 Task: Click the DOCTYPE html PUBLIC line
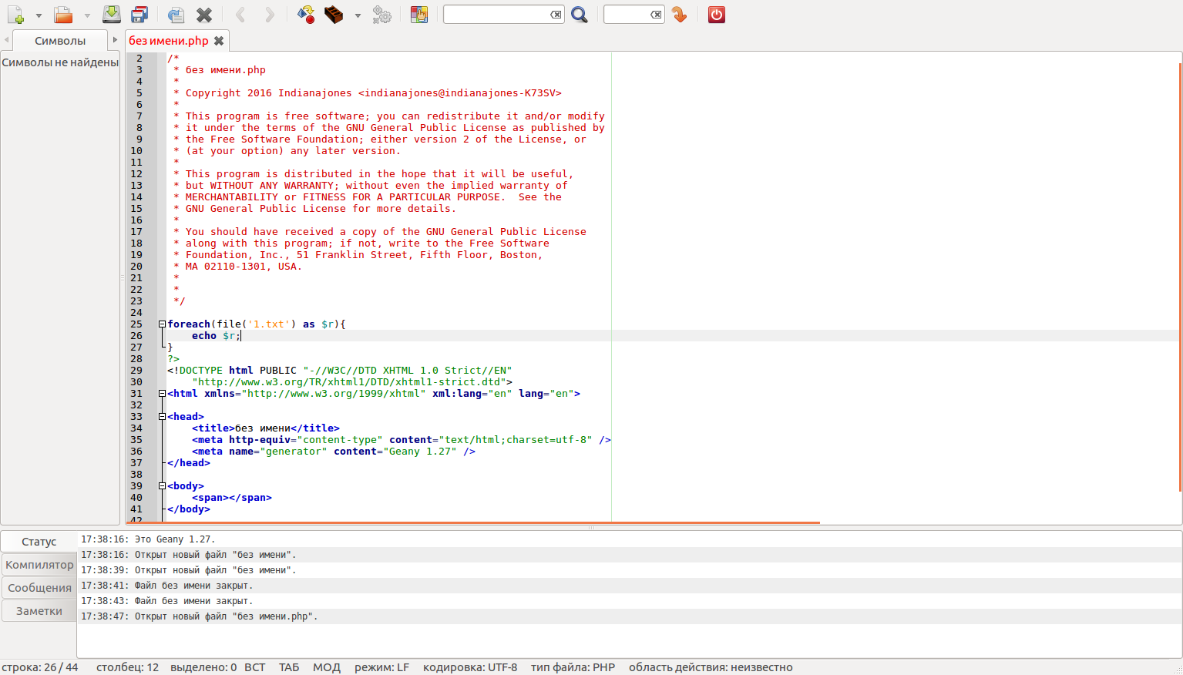[339, 371]
